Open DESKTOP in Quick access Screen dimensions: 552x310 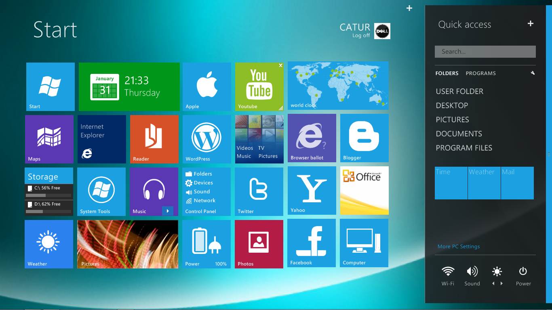pyautogui.click(x=452, y=106)
